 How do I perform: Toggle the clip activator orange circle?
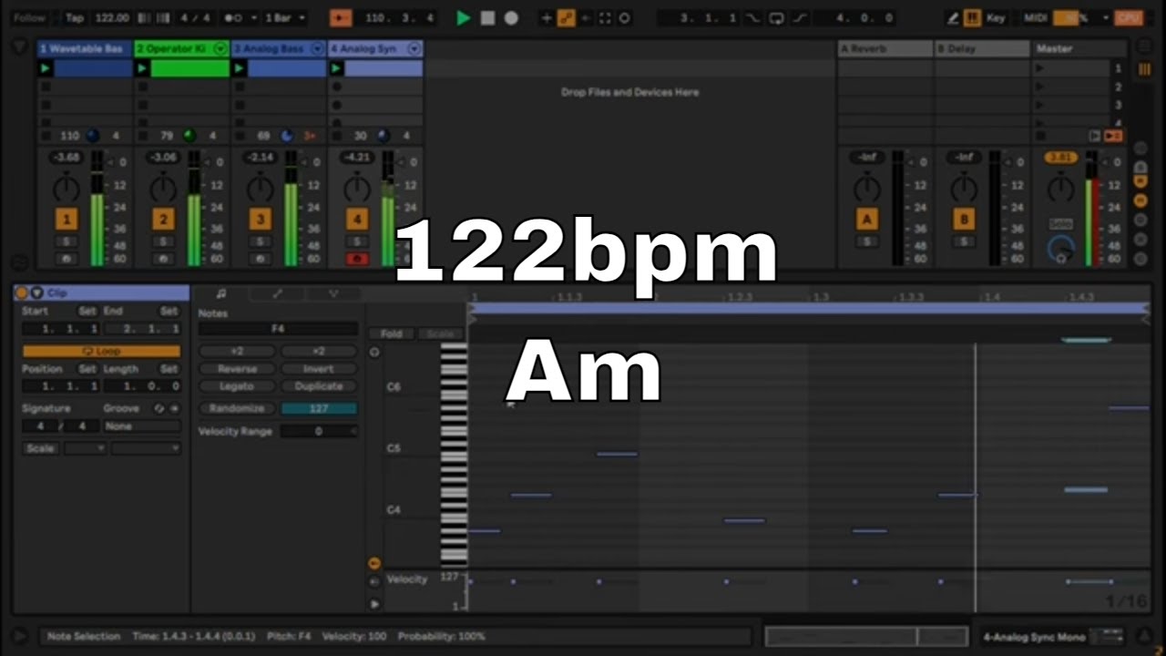point(21,293)
